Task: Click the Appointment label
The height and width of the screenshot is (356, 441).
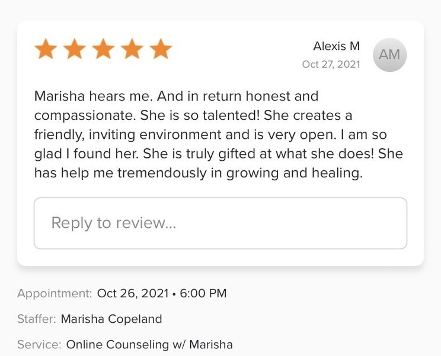Action: pyautogui.click(x=55, y=293)
